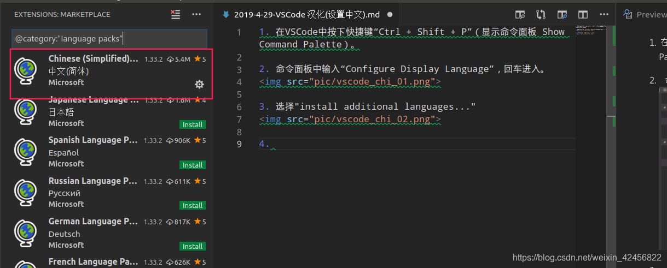Click 'Command Palette' text in editor

point(300,44)
